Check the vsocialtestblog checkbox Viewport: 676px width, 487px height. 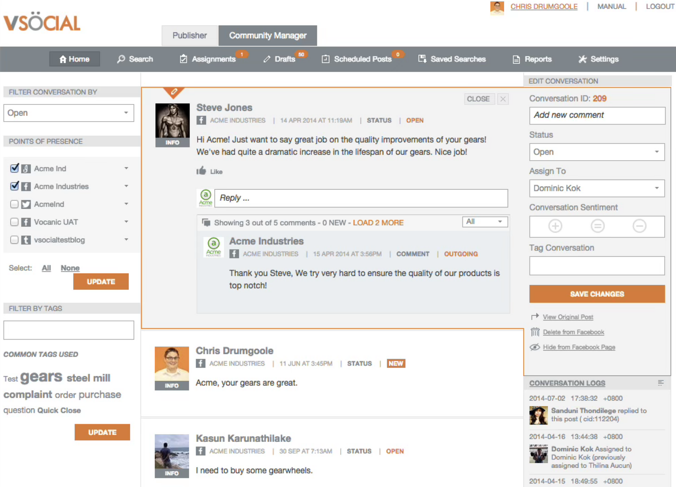[14, 240]
